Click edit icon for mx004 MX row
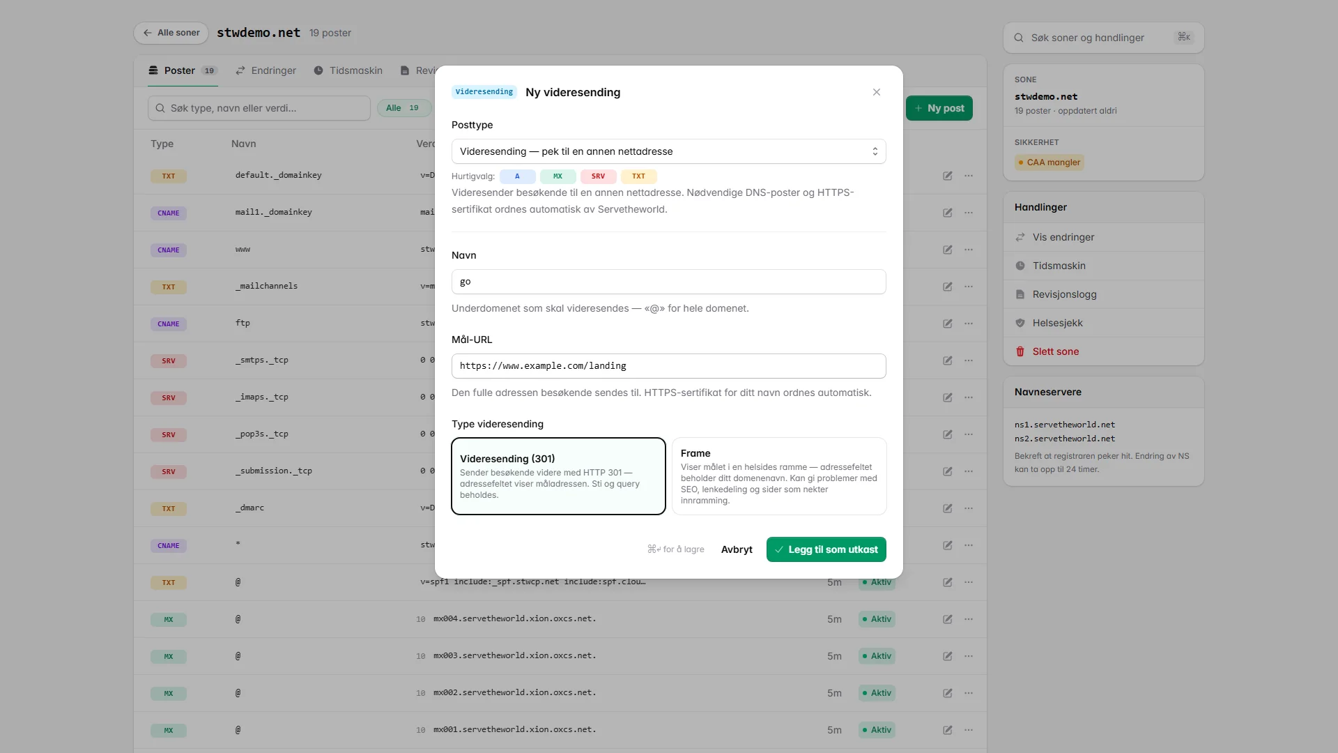The width and height of the screenshot is (1338, 753). tap(948, 619)
